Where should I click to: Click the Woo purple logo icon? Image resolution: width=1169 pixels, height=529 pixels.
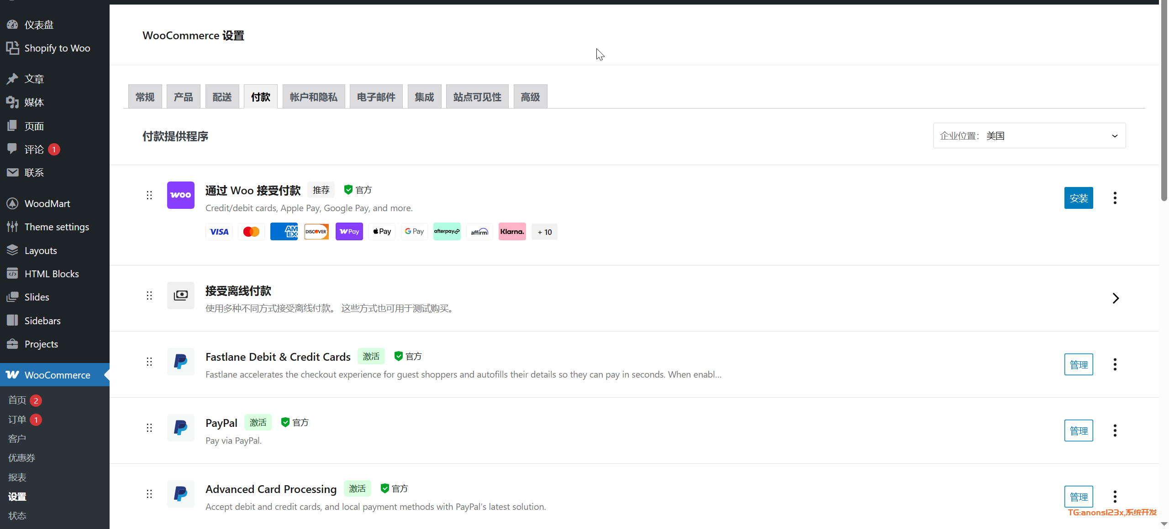(x=180, y=195)
